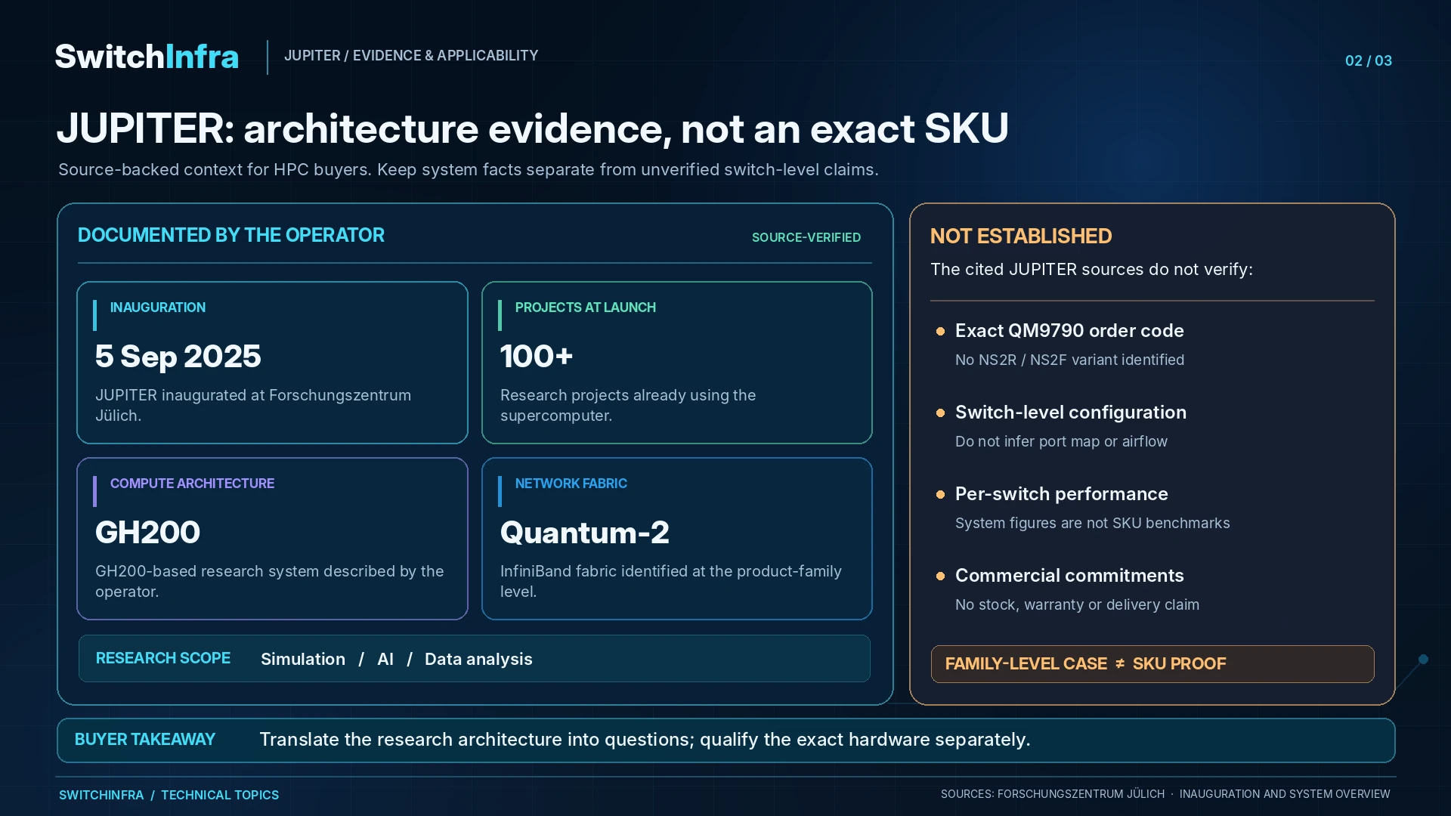Image resolution: width=1451 pixels, height=816 pixels.
Task: Click the GH200 value
Action: tap(147, 533)
